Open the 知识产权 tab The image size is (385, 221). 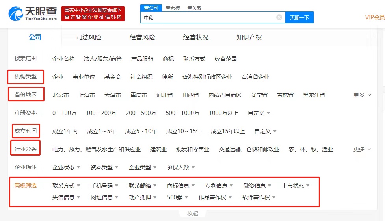(x=249, y=37)
